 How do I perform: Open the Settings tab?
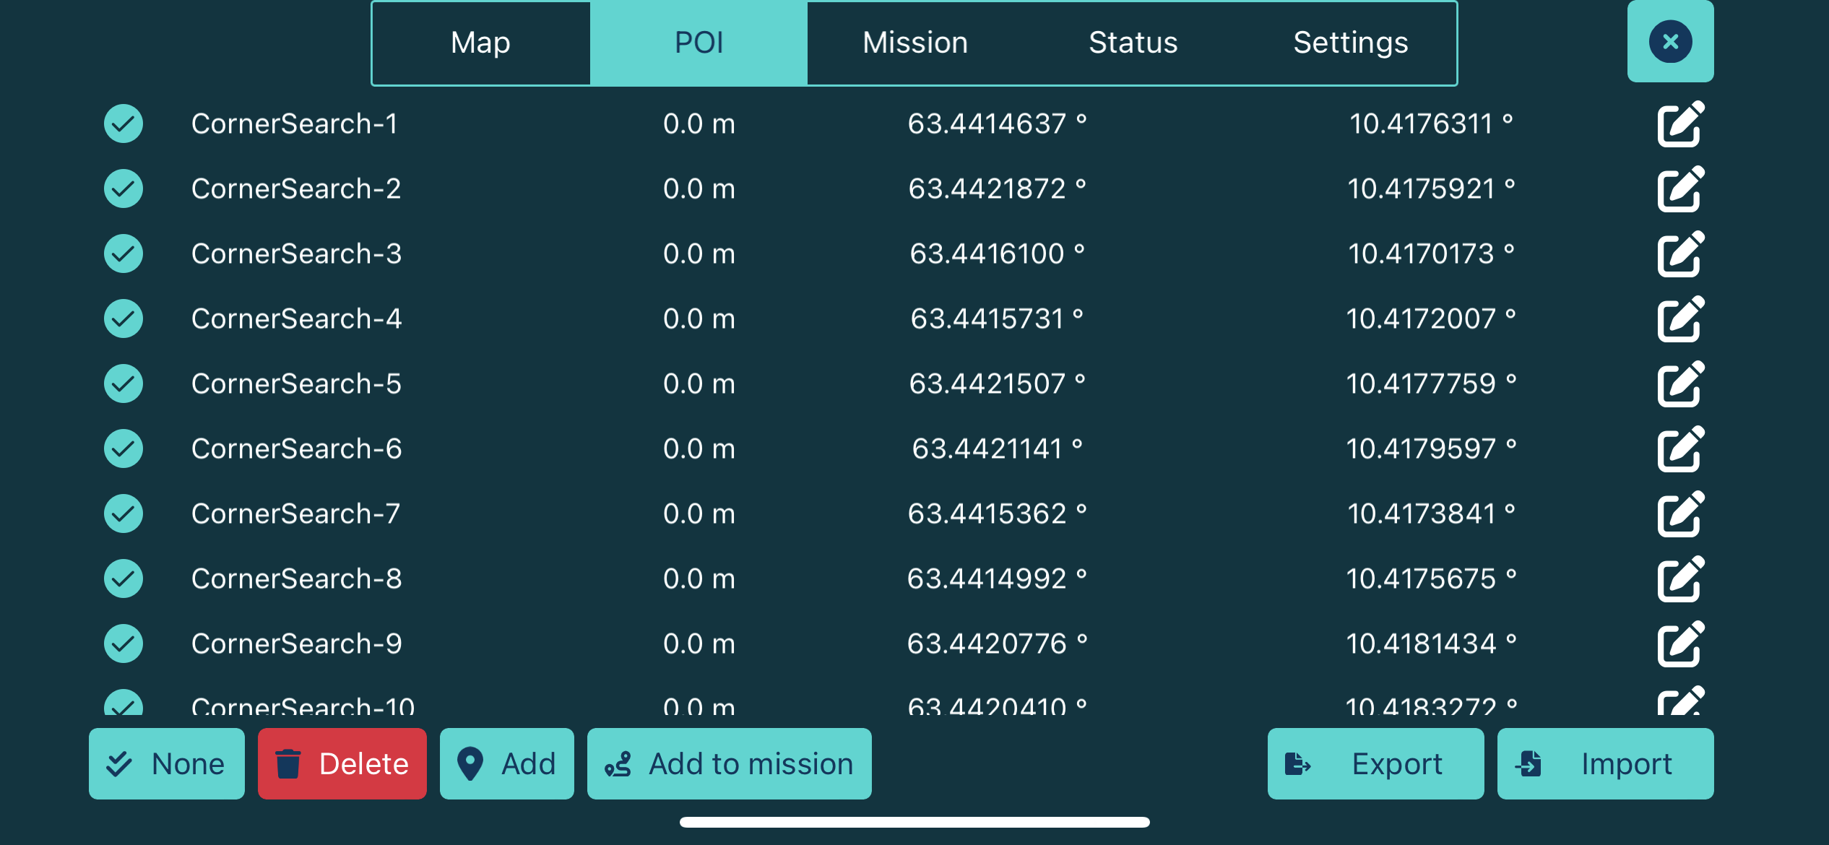1350,43
